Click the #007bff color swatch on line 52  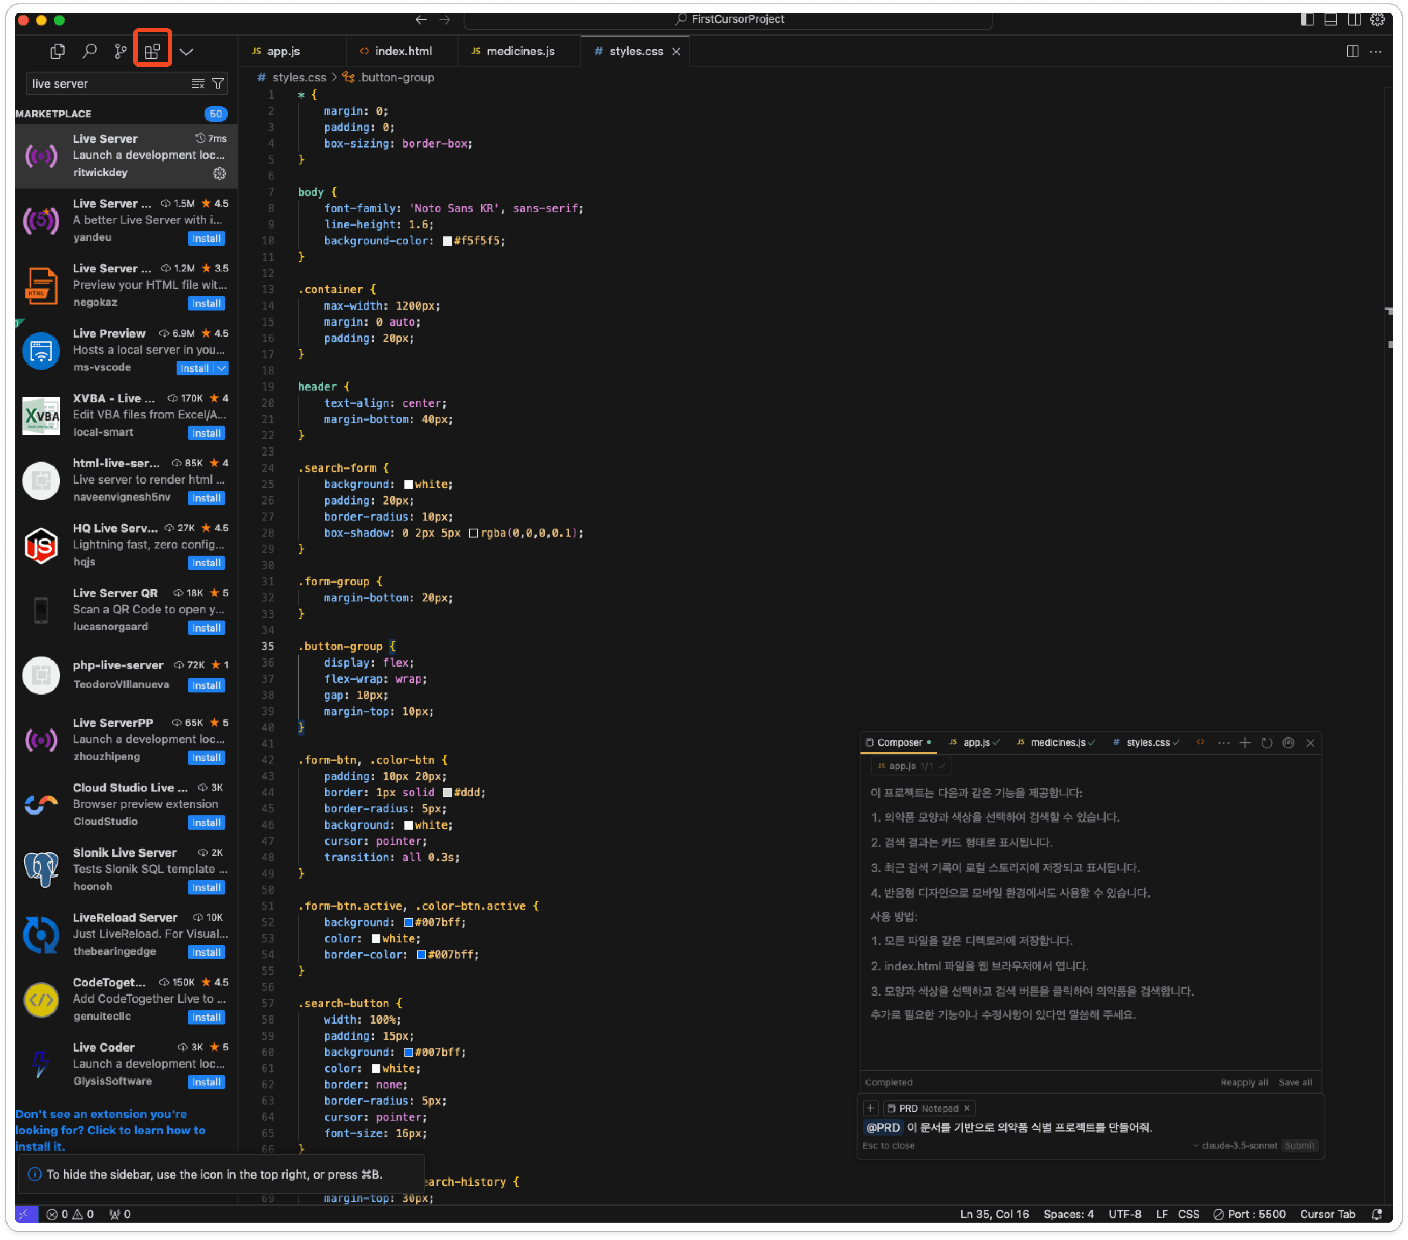409,922
